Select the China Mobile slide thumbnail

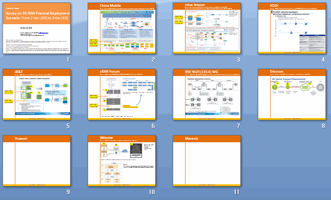coord(122,28)
